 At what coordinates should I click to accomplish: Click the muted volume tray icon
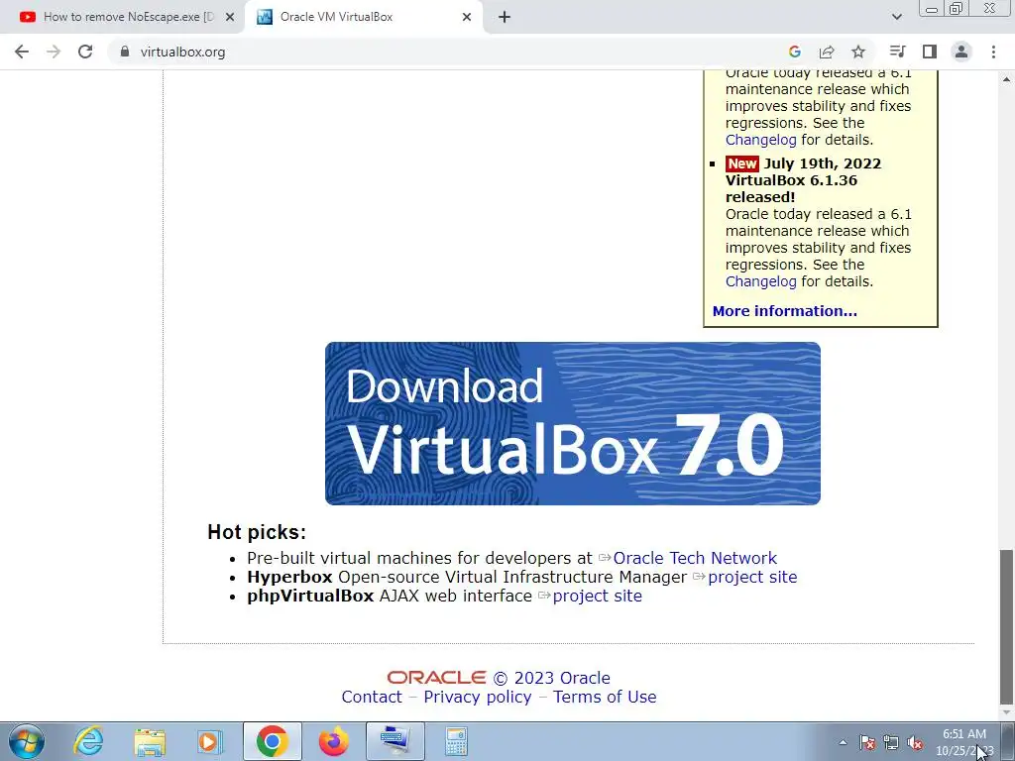pyautogui.click(x=915, y=743)
